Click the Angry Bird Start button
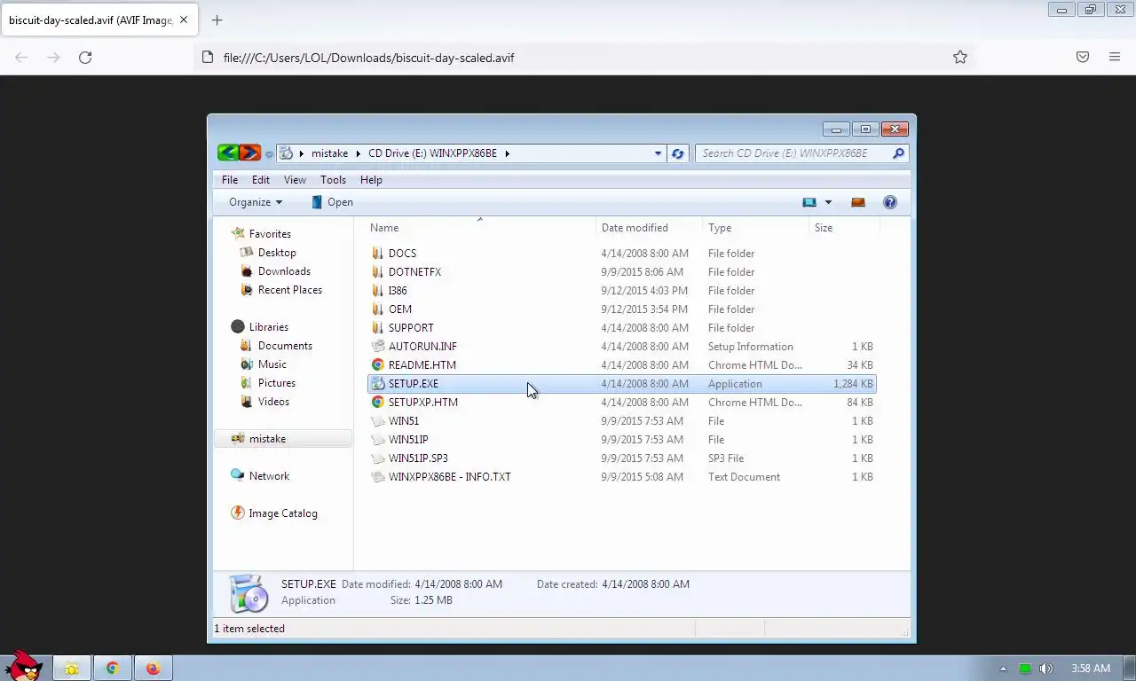Image resolution: width=1136 pixels, height=681 pixels. point(23,666)
